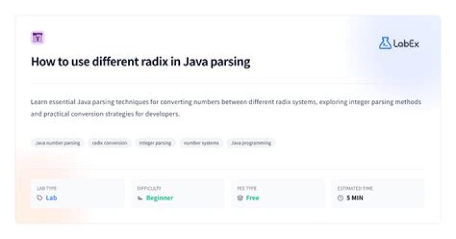Click the bar chart icon next to Beginner

[140, 198]
